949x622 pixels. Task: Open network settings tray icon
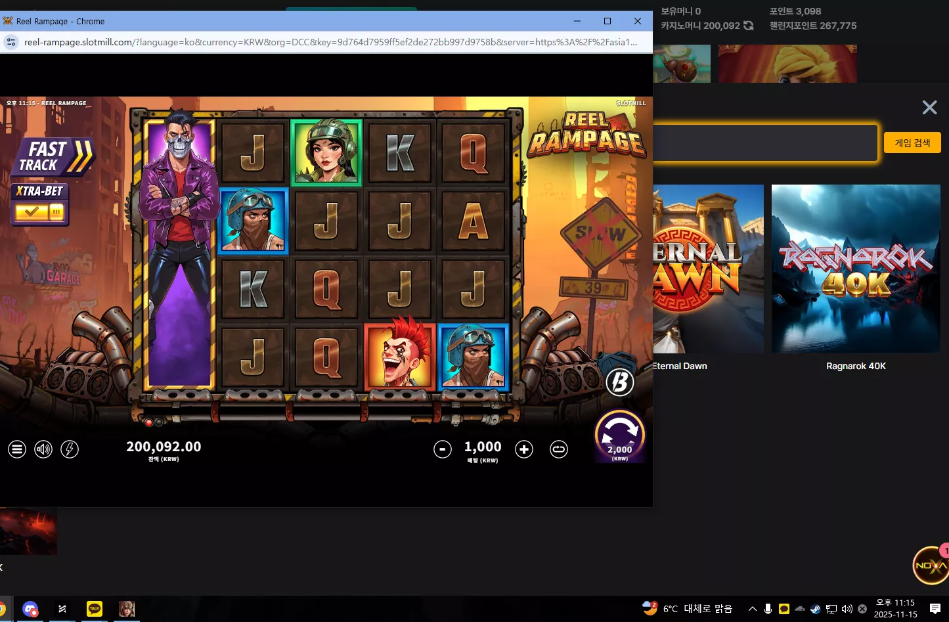click(x=831, y=609)
